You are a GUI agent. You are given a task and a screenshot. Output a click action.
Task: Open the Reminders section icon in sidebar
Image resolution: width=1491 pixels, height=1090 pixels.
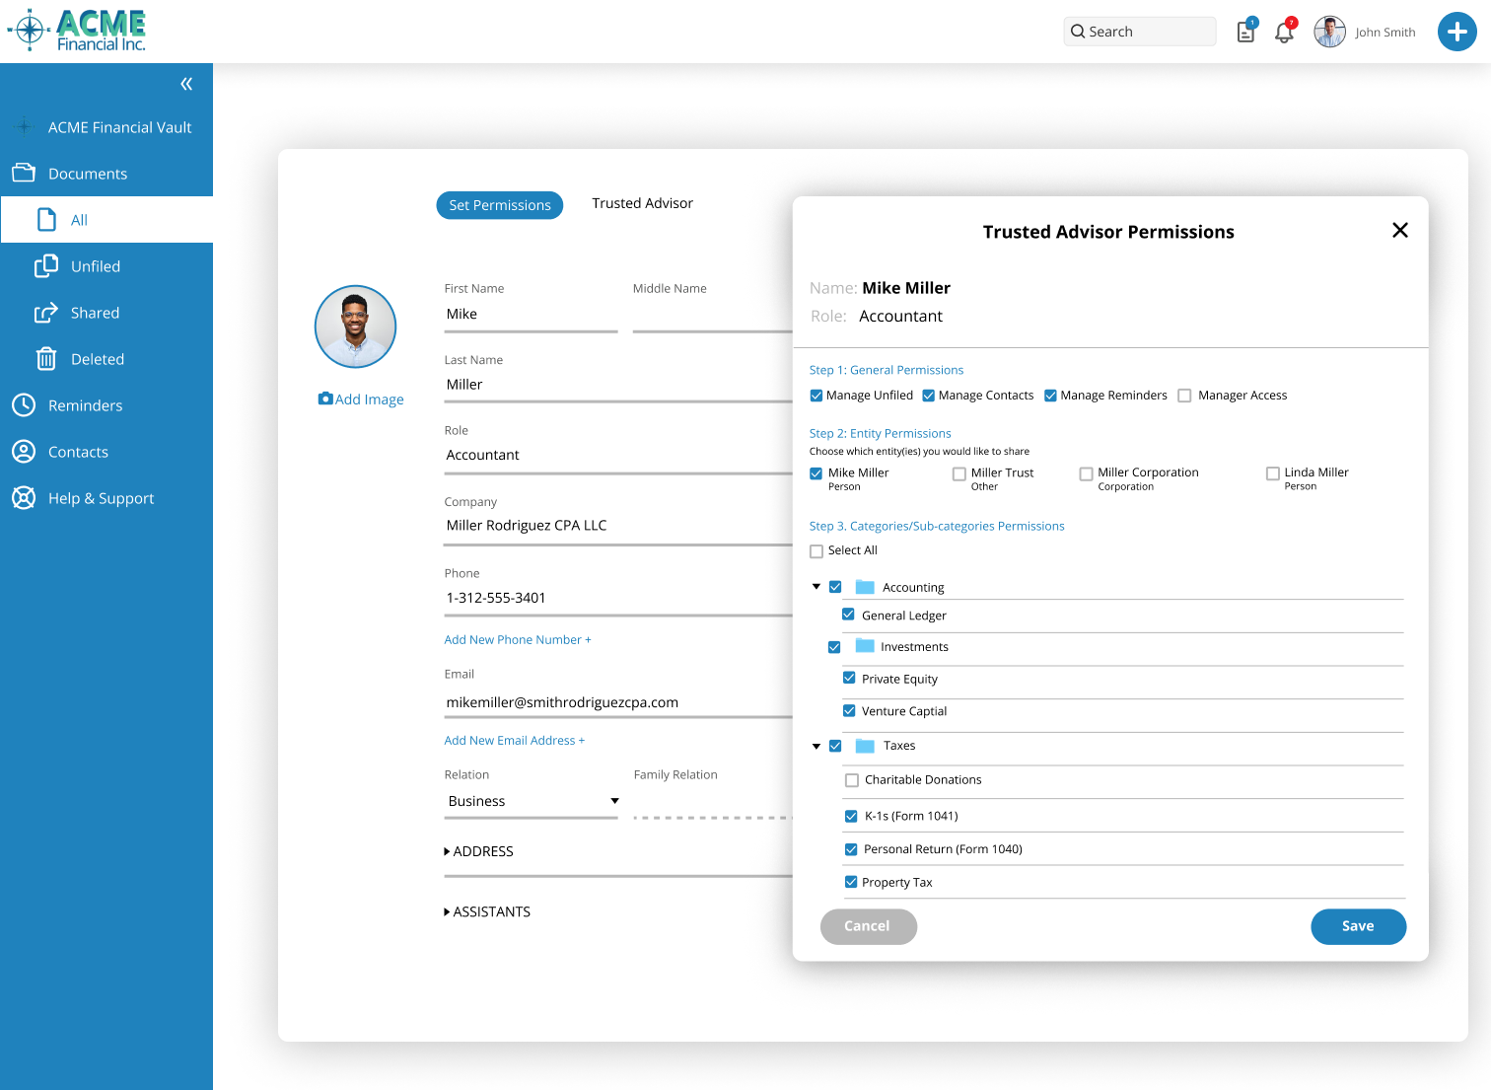click(x=25, y=404)
